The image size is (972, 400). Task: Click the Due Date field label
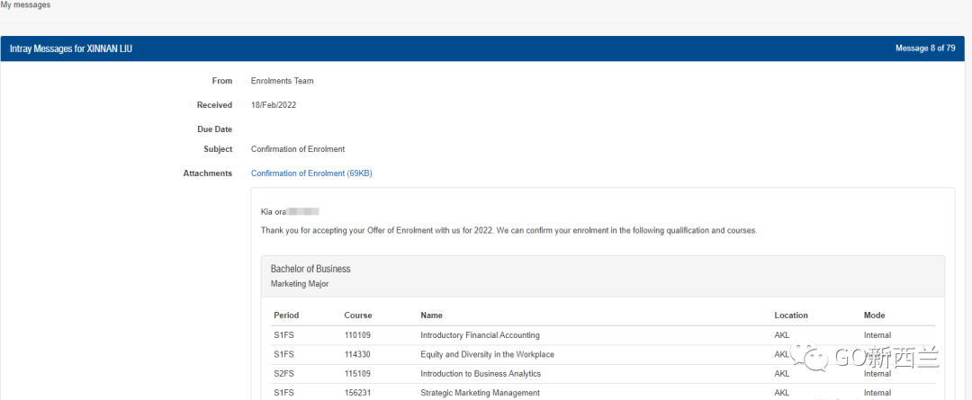click(214, 129)
